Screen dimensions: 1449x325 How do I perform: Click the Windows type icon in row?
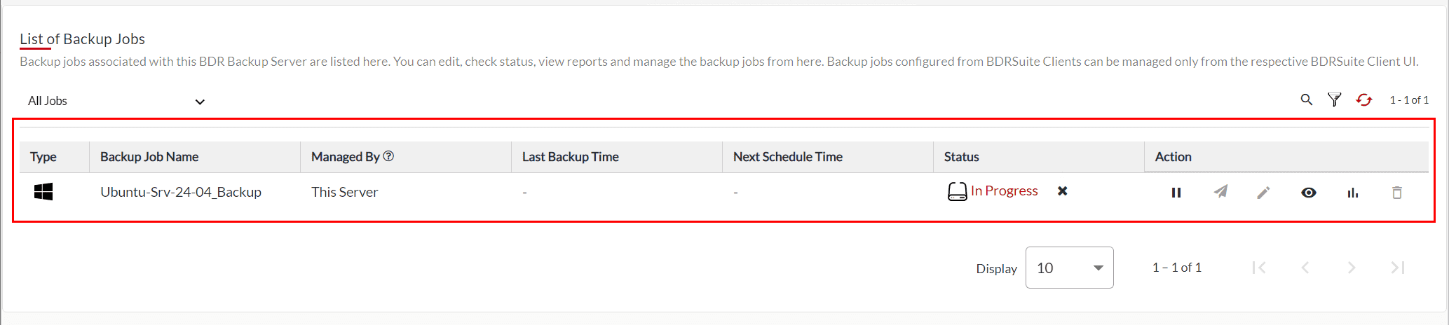pyautogui.click(x=43, y=192)
